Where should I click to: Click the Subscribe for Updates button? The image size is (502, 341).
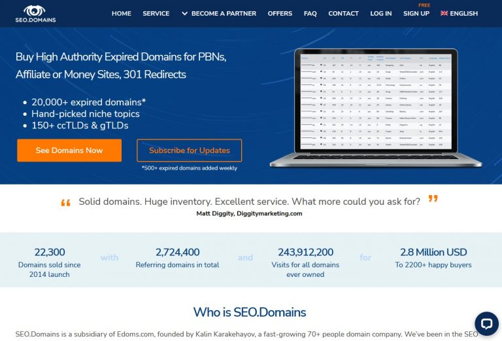pyautogui.click(x=189, y=151)
